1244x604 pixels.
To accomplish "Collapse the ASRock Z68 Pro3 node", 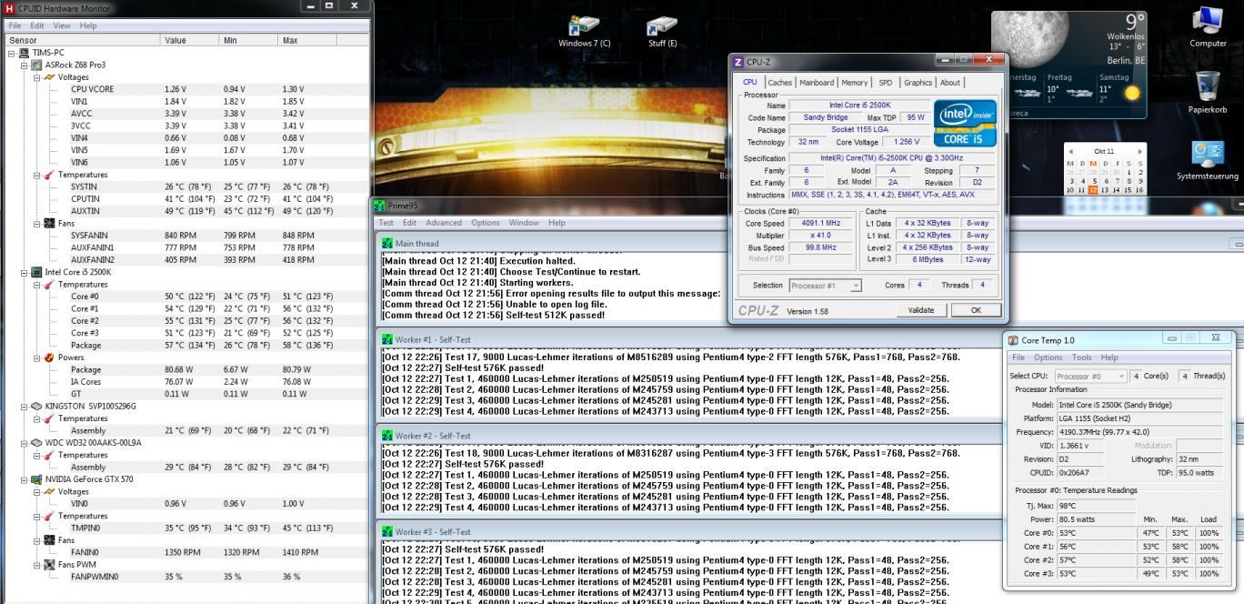I will click(25, 65).
